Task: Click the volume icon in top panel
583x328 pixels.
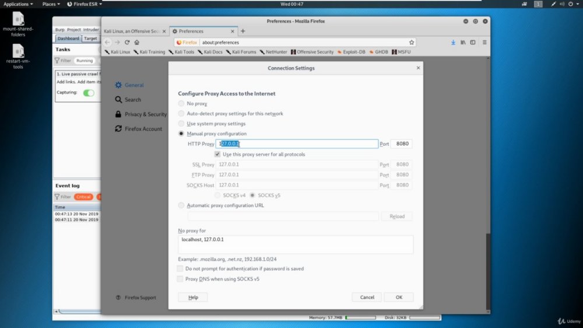Action: tap(562, 4)
